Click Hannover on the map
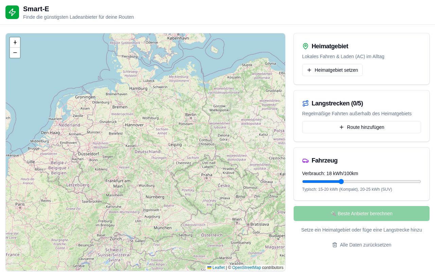The width and height of the screenshot is (435, 272). click(134, 125)
